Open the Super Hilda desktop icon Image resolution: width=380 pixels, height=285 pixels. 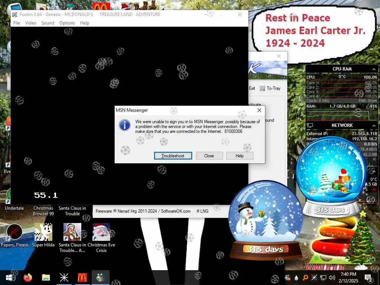pos(43,235)
